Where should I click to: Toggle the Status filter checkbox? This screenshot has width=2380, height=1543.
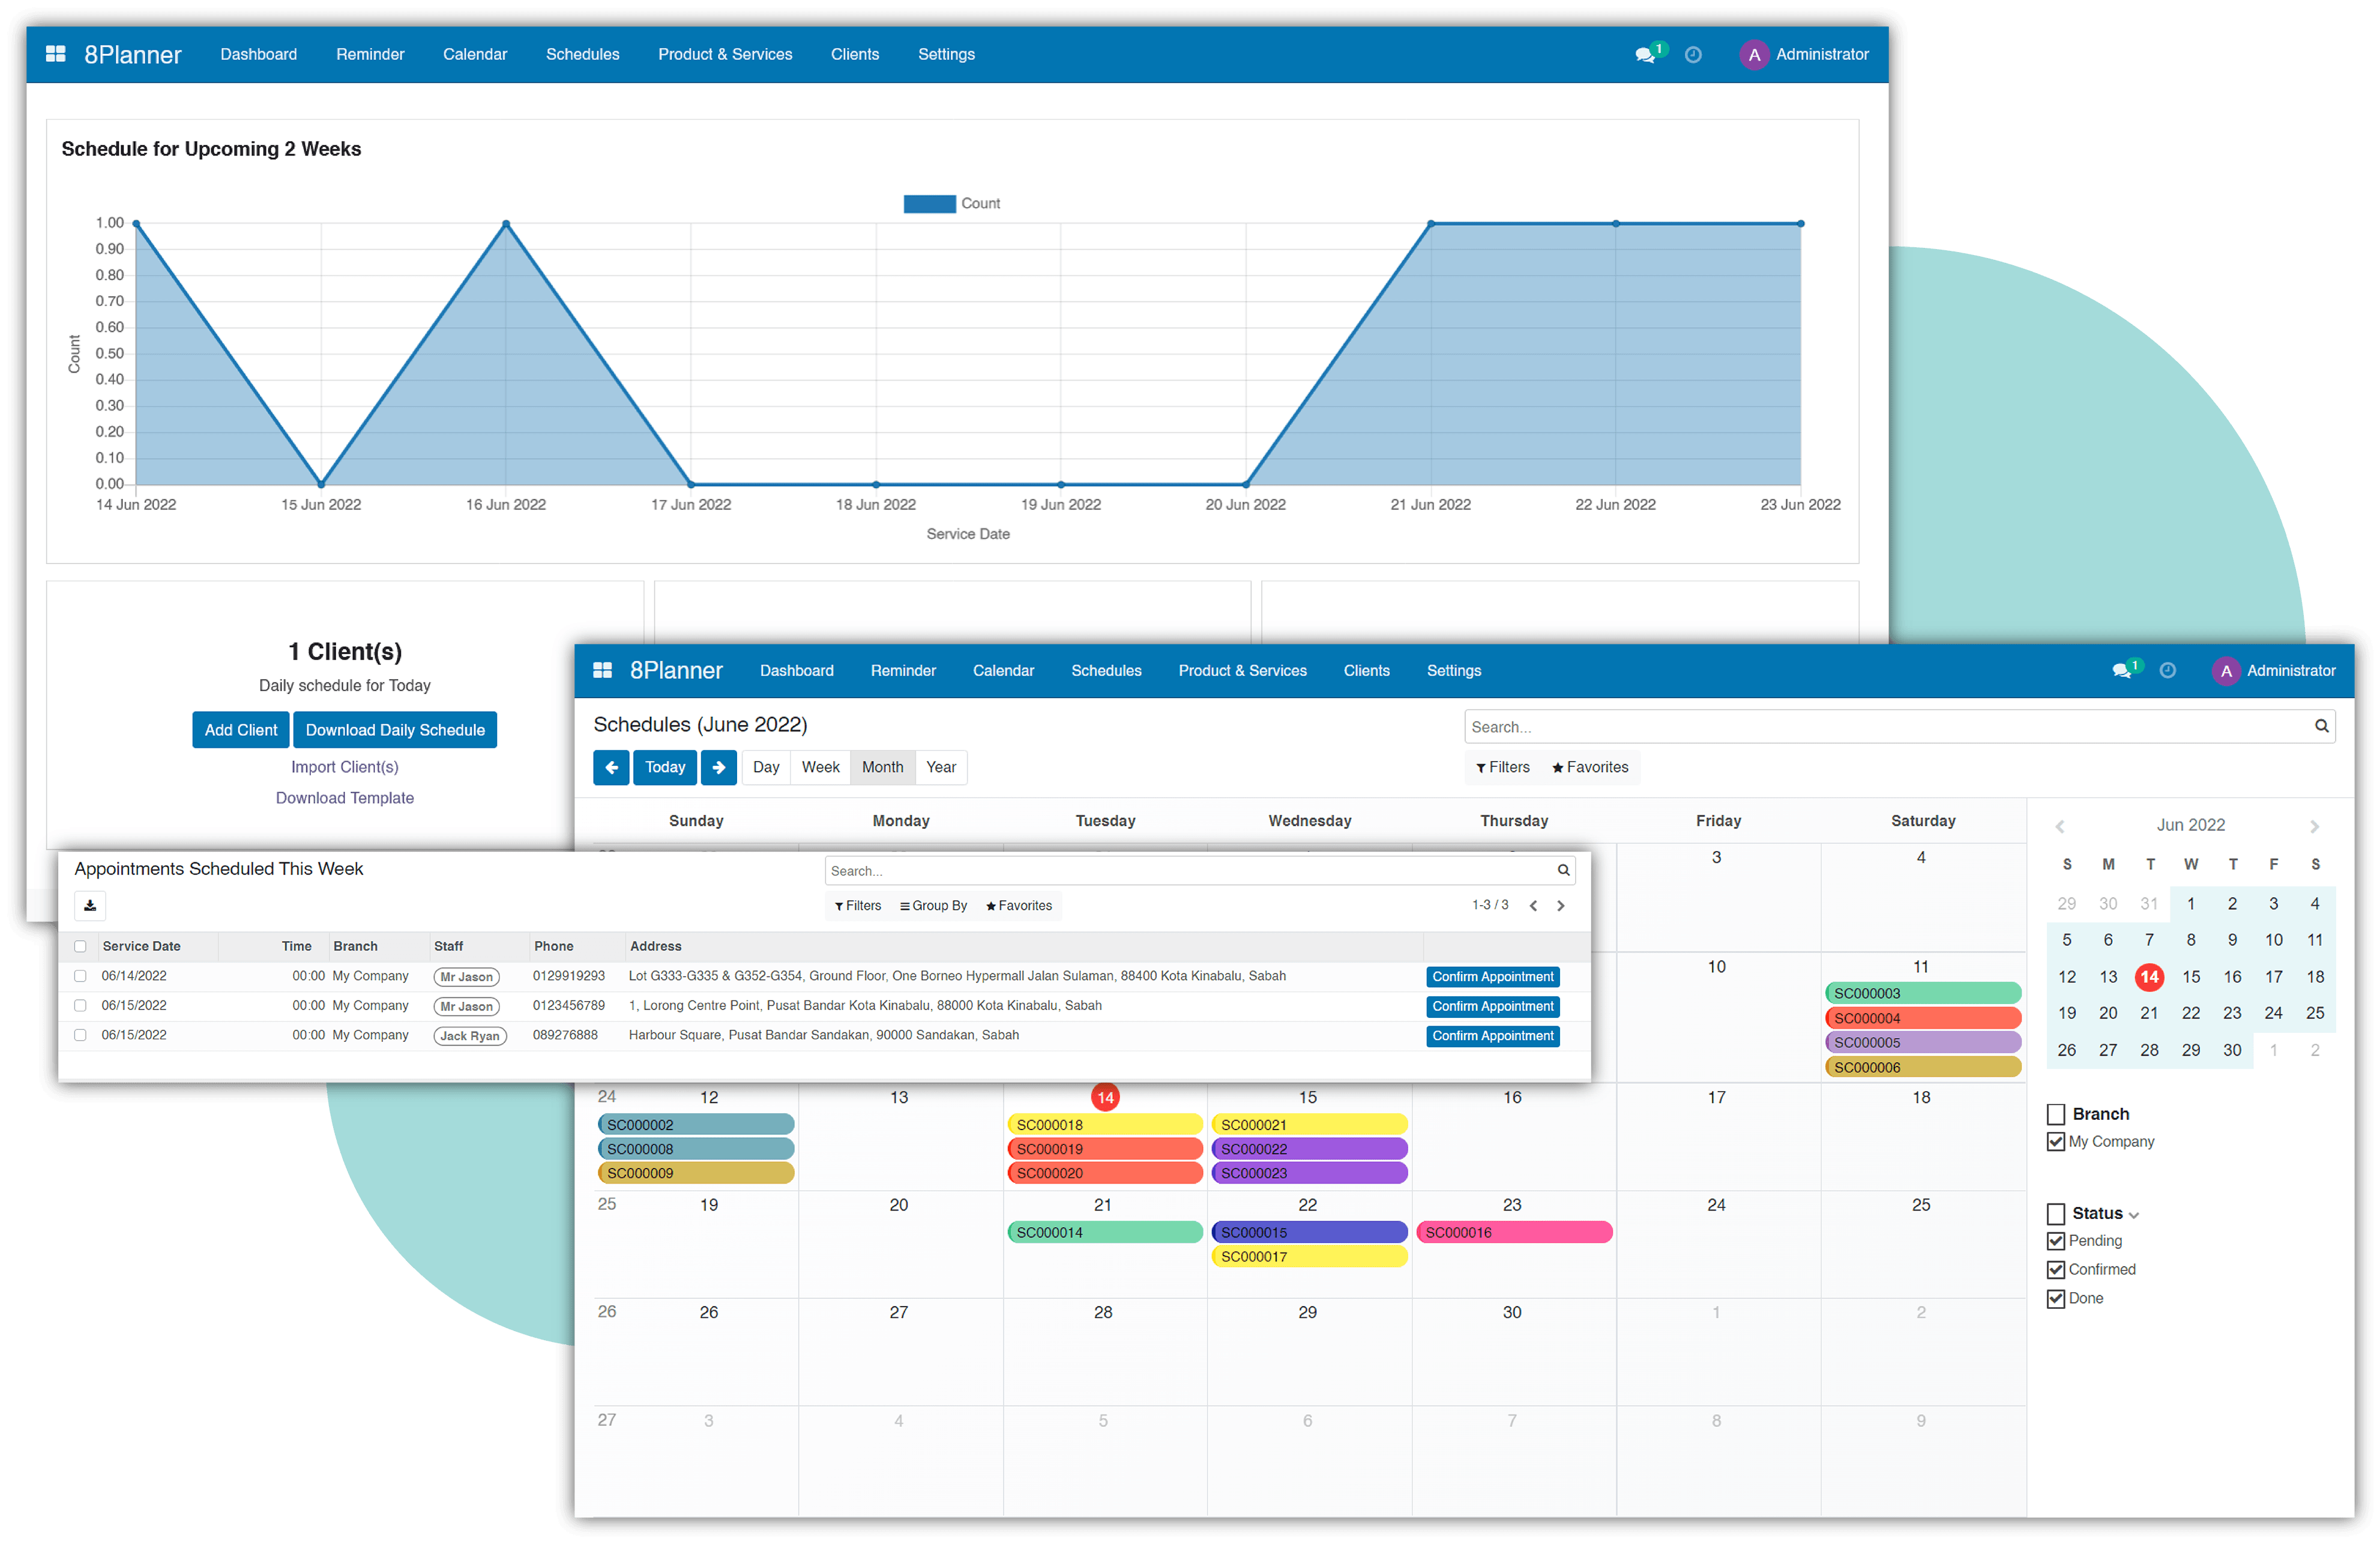[x=2056, y=1214]
